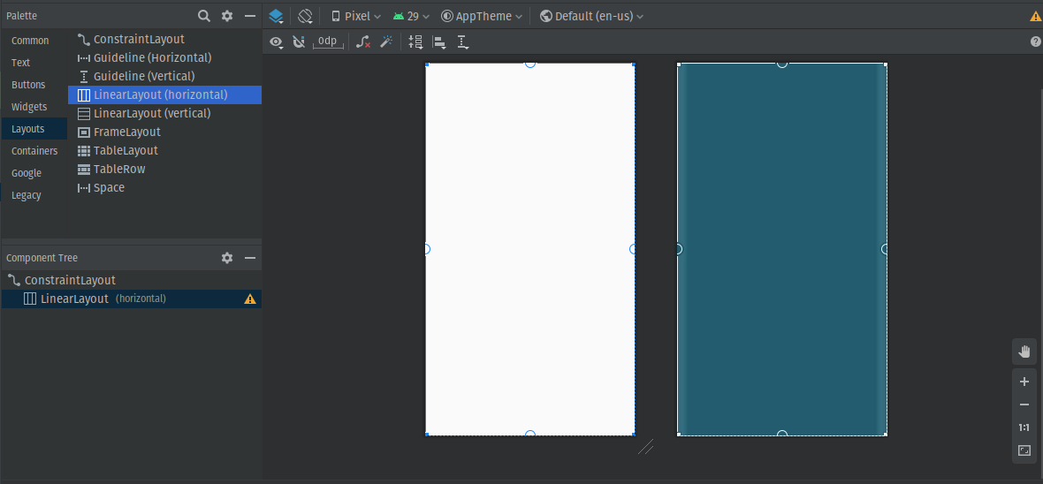Clear all constraints
1043x484 pixels.
click(x=363, y=42)
